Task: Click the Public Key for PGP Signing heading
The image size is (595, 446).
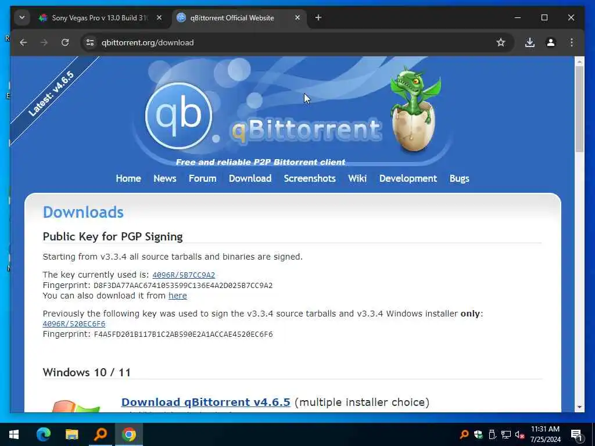Action: pos(113,237)
